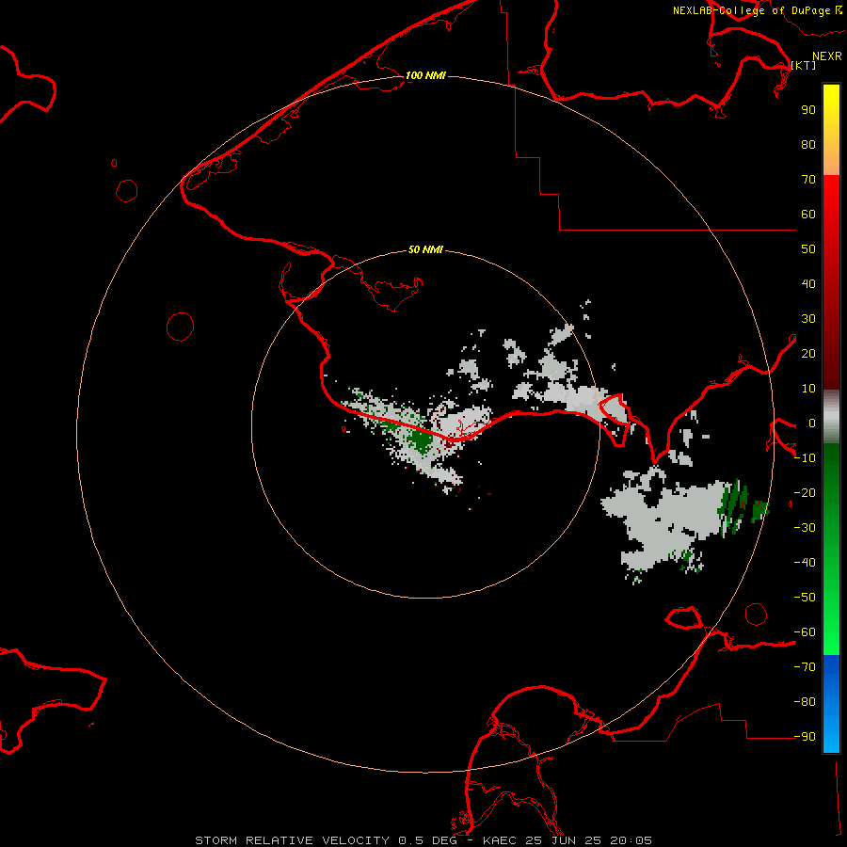Viewport: 847px width, 847px height.
Task: Click the 100 NMI range ring label
Action: [425, 75]
